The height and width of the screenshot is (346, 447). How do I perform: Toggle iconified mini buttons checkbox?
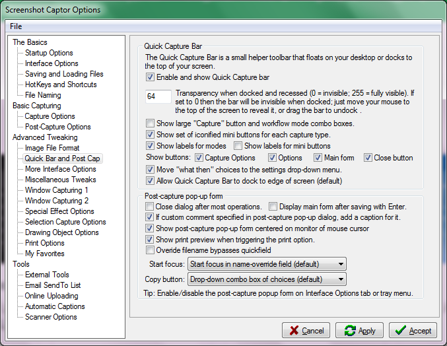(150, 134)
